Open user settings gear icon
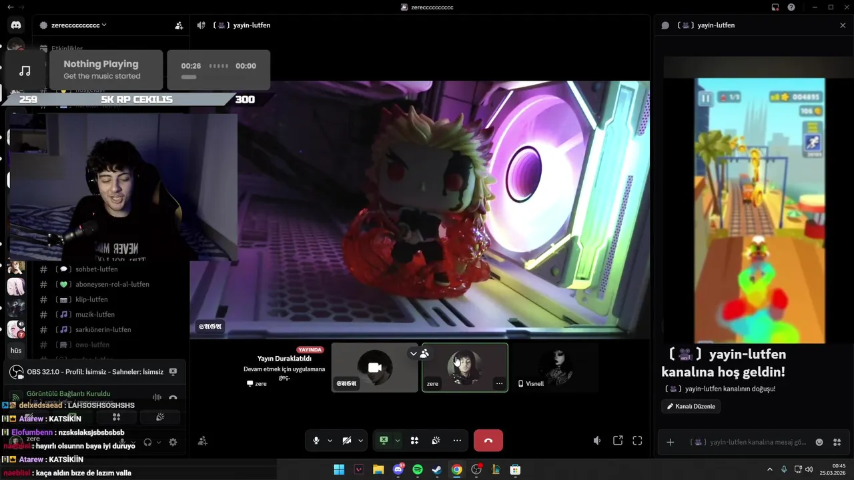854x480 pixels. pos(173,442)
